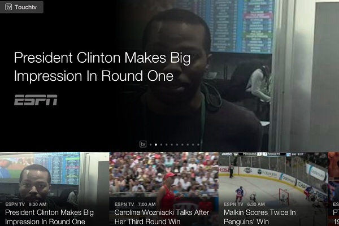The width and height of the screenshot is (339, 226).
Task: Open featured President Clinton headline
Action: pyautogui.click(x=102, y=67)
